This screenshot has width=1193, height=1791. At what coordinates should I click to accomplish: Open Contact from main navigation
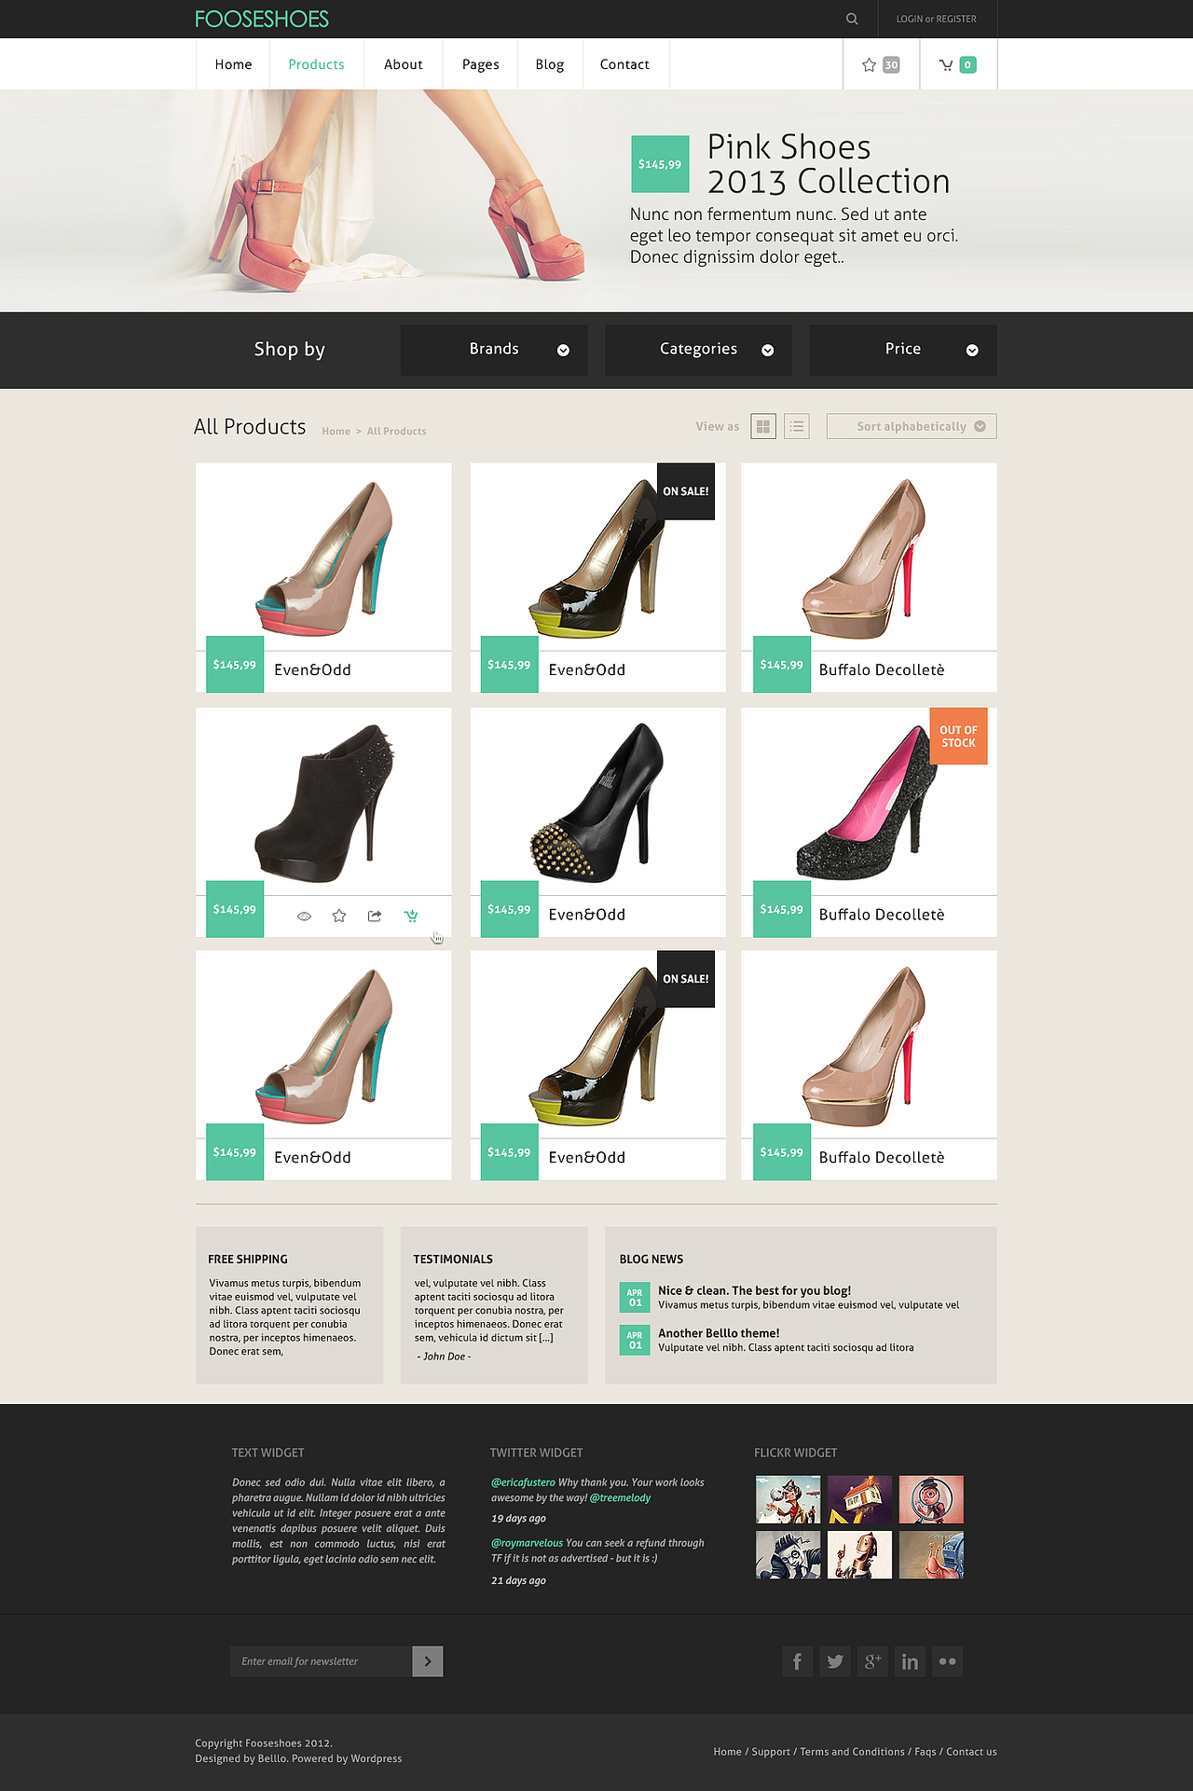624,64
